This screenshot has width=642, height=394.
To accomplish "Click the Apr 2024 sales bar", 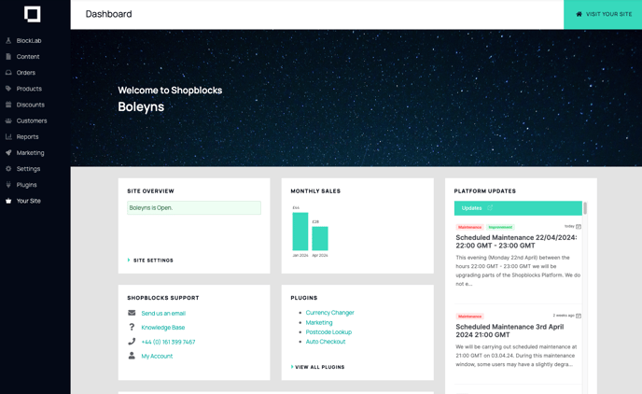I will [x=320, y=238].
